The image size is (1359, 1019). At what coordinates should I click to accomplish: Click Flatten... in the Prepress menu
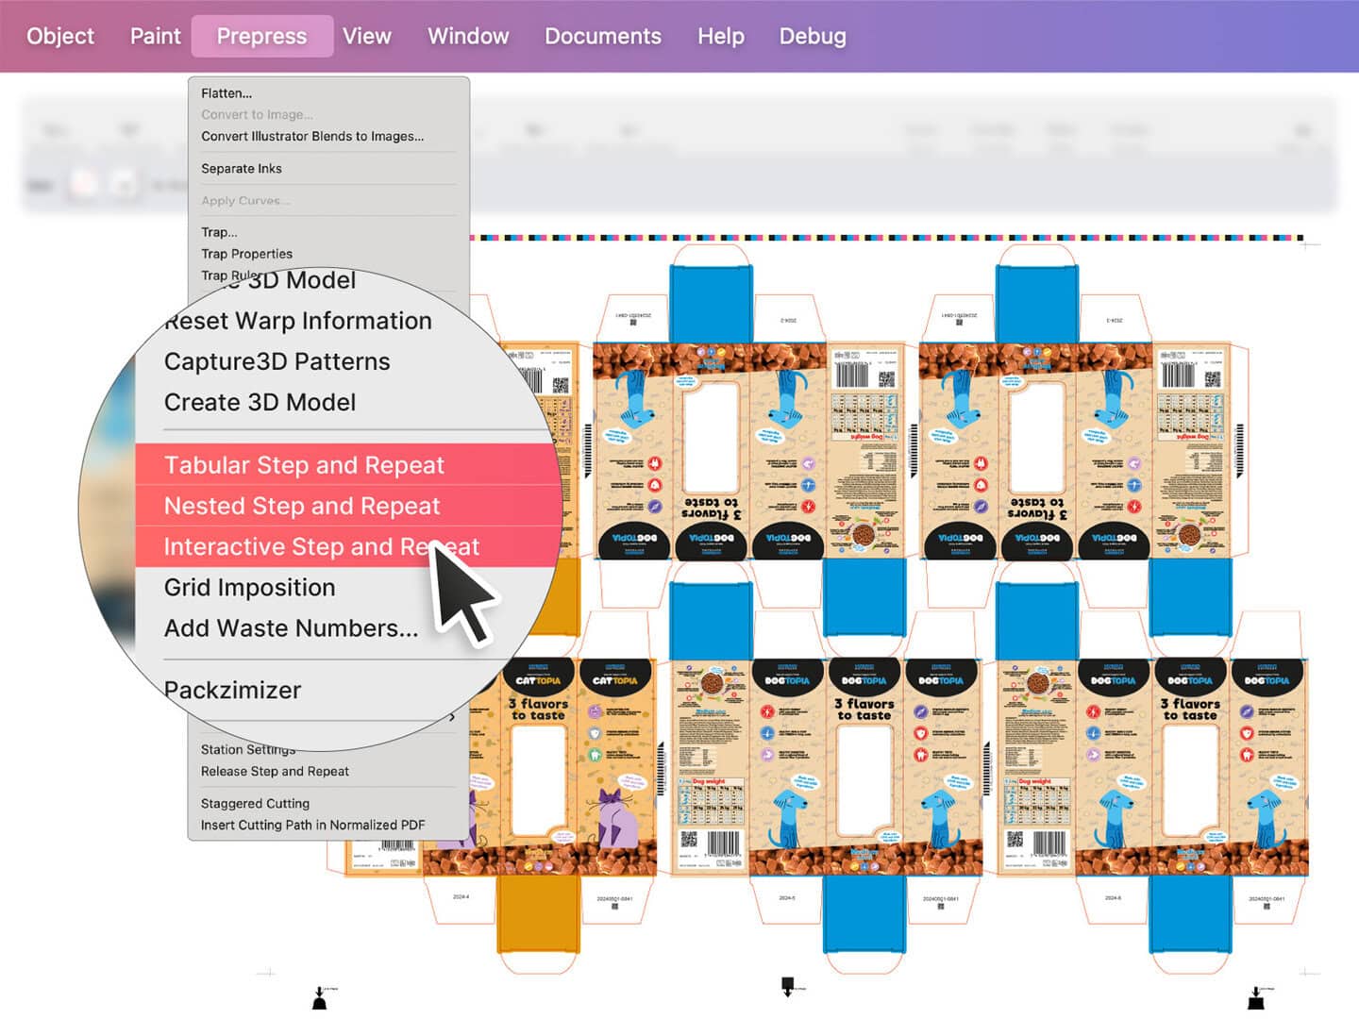coord(226,93)
